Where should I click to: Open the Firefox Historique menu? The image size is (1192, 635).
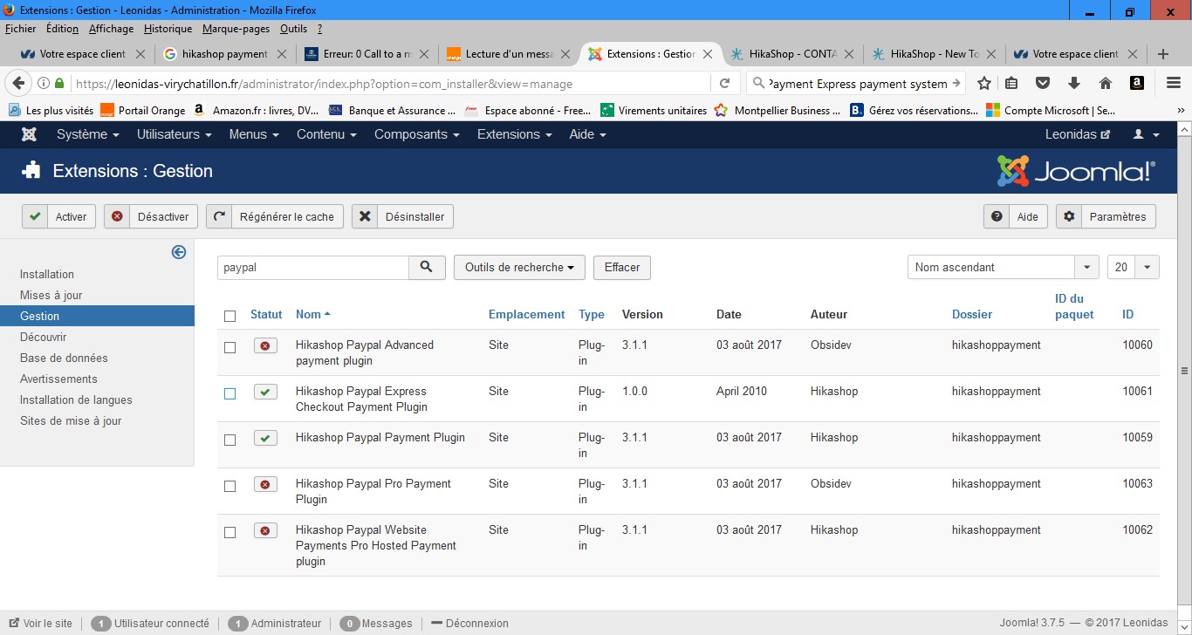click(x=168, y=29)
